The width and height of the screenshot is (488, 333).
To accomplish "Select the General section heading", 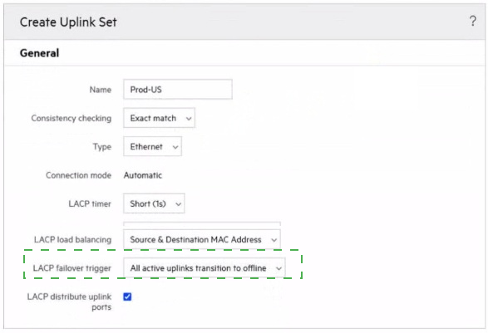I will tap(40, 53).
